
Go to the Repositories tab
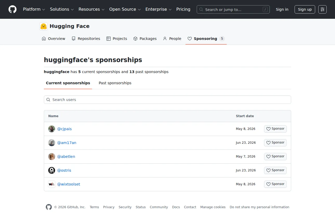pos(86,39)
